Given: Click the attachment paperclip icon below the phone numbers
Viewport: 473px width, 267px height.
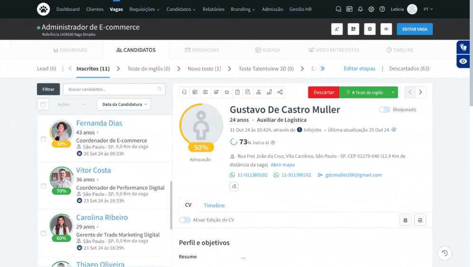Looking at the screenshot, I should click(234, 186).
